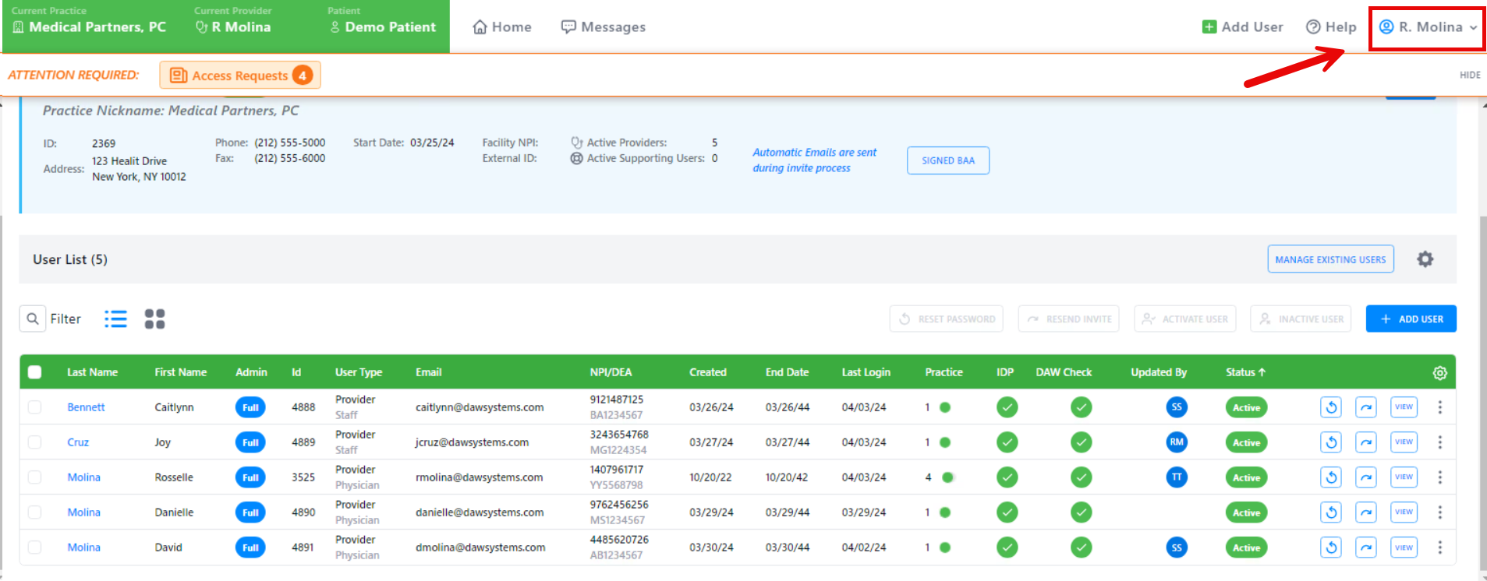
Task: Click Reset Password button
Action: [946, 319]
